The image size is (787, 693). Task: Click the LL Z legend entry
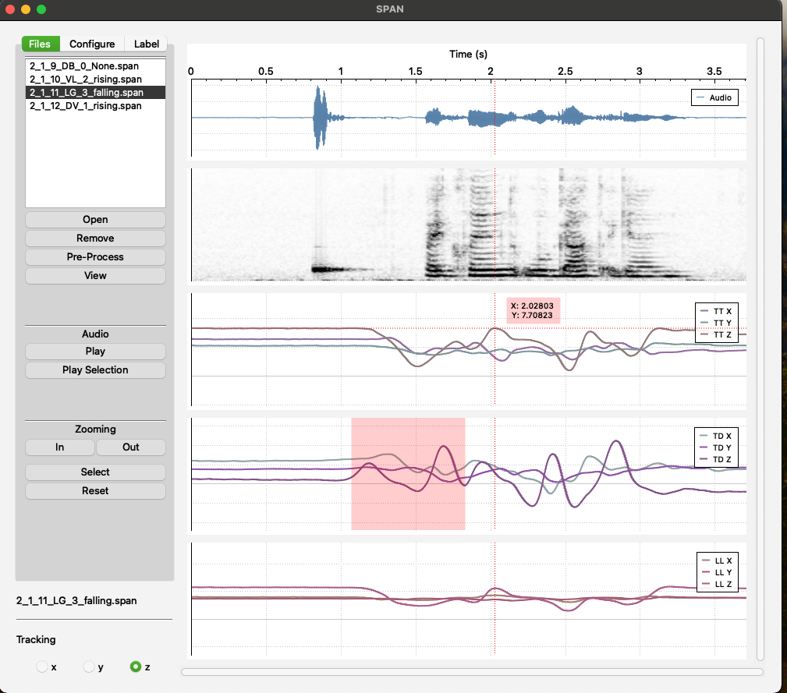[718, 584]
